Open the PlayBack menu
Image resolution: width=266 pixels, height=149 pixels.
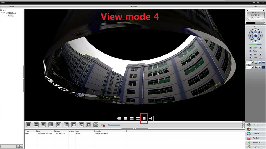tap(255, 138)
